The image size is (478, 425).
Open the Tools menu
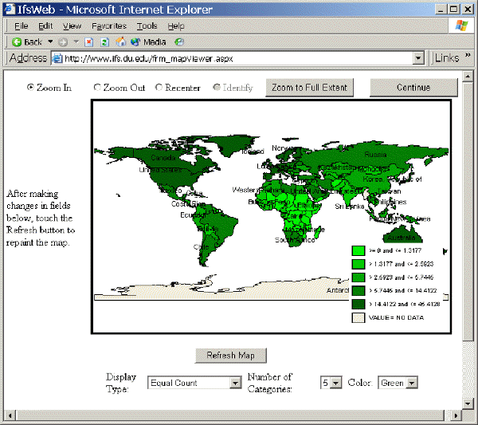(147, 26)
